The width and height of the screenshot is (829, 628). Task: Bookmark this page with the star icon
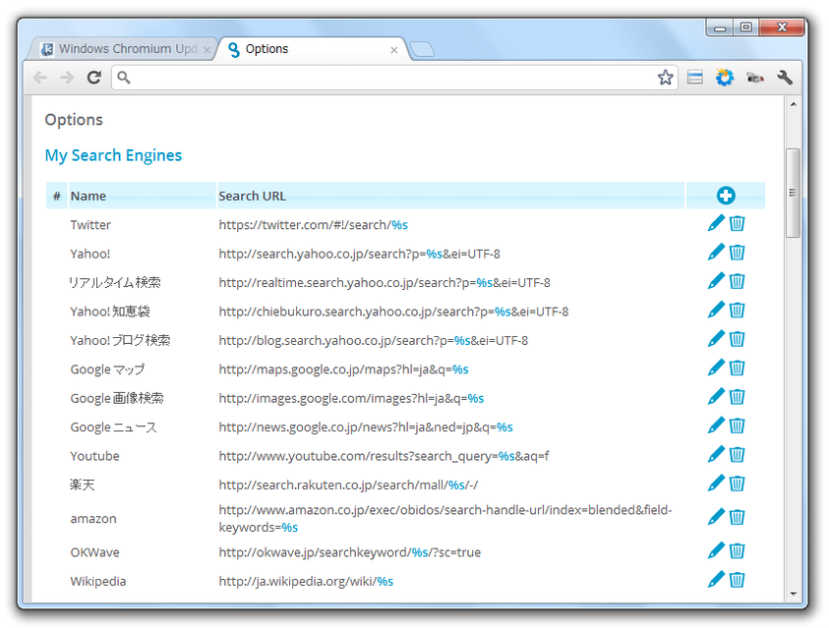(x=665, y=78)
